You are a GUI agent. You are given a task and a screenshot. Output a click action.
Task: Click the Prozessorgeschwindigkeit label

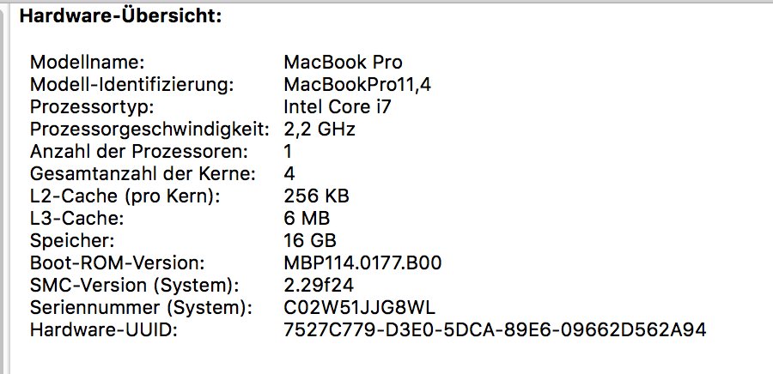tap(151, 130)
